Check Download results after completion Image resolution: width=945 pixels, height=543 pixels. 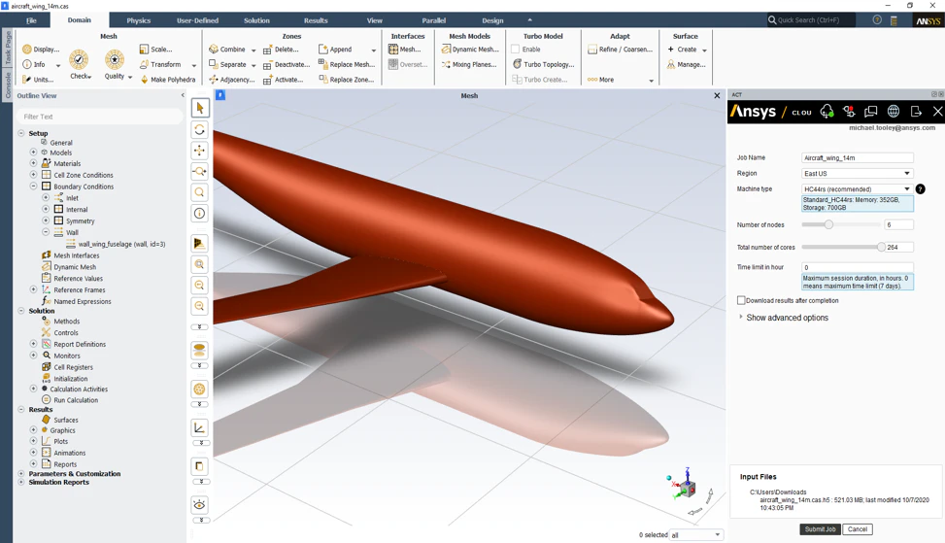coord(741,300)
